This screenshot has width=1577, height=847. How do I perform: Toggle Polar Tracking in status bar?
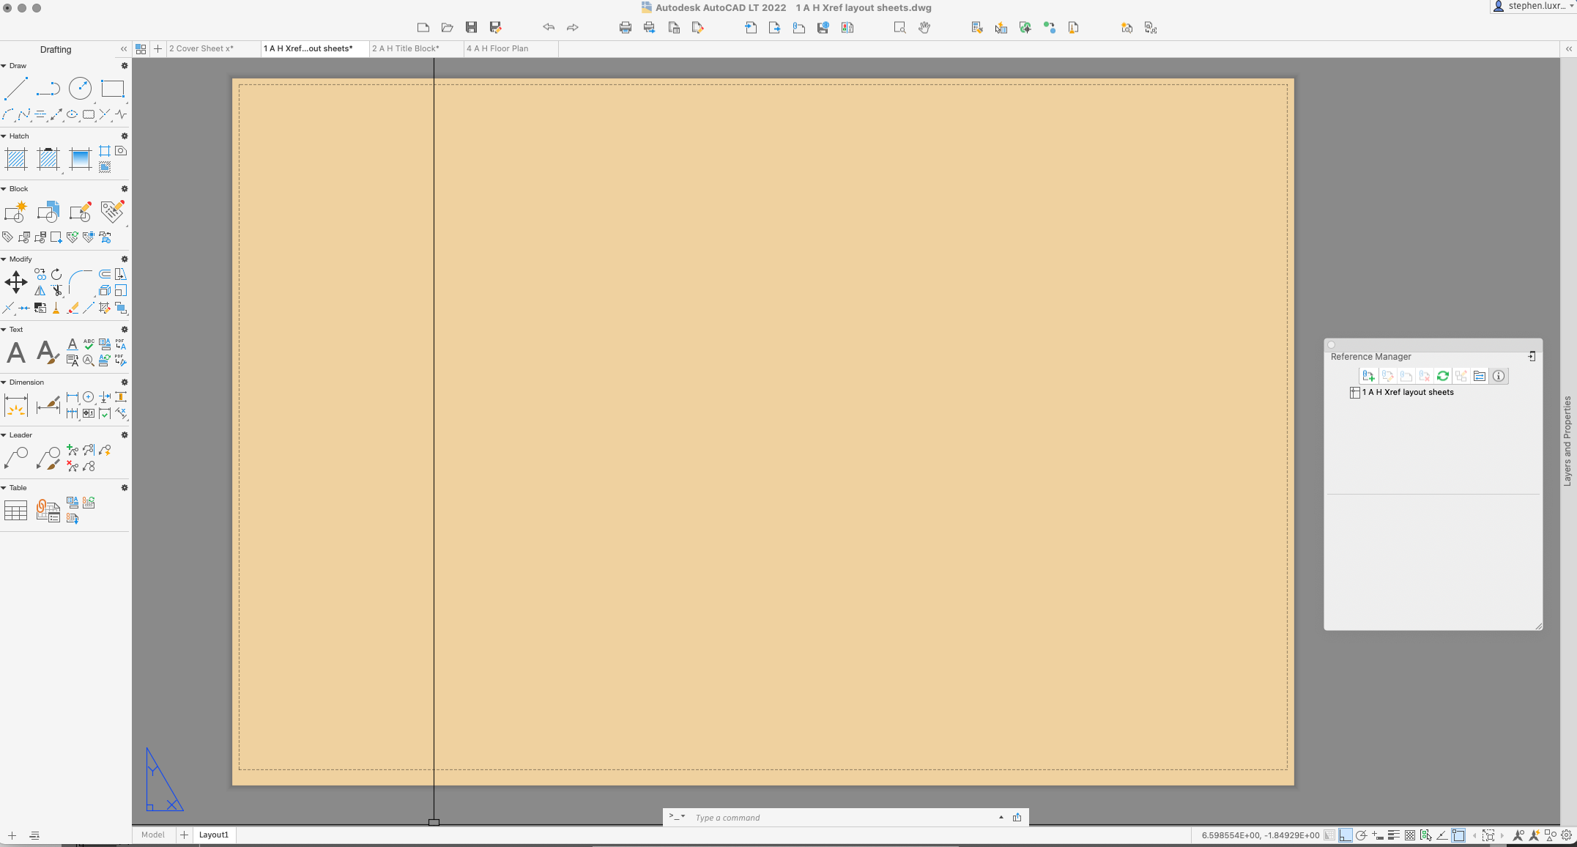click(1361, 835)
